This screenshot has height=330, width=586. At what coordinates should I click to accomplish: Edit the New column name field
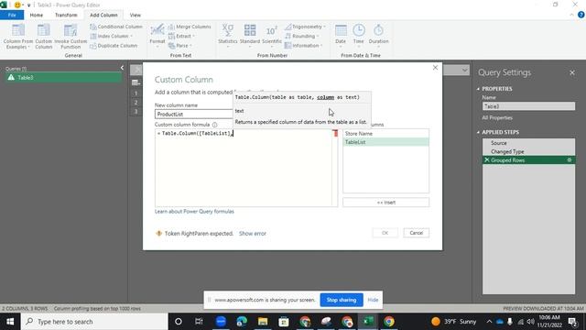(194, 114)
